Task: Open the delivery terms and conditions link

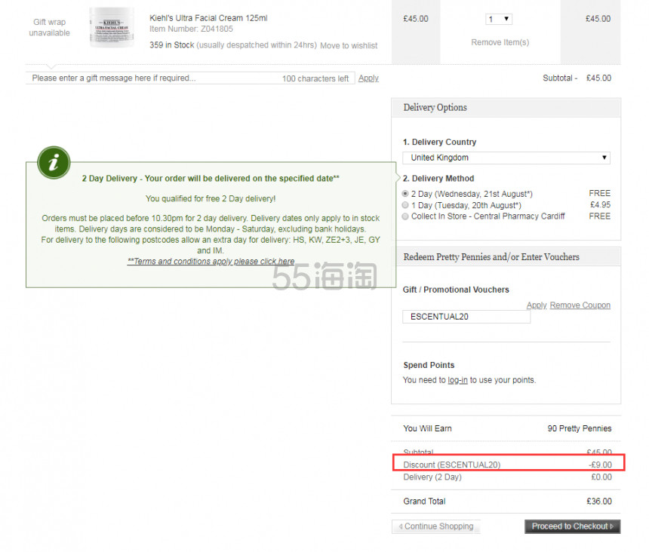Action: point(211,262)
